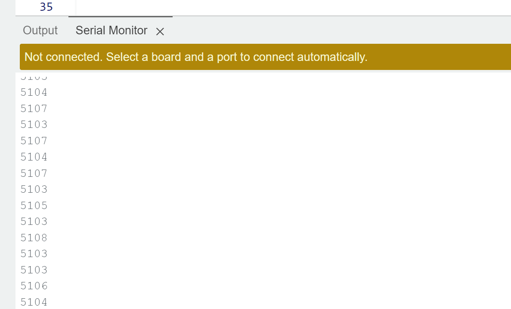Screen dimensions: 511x309
Task: Click the first fully visible 5104 line under banner
Action: click(34, 92)
